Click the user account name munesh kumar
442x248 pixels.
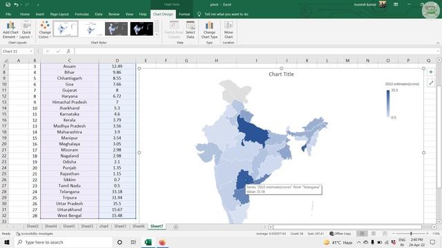pyautogui.click(x=365, y=5)
